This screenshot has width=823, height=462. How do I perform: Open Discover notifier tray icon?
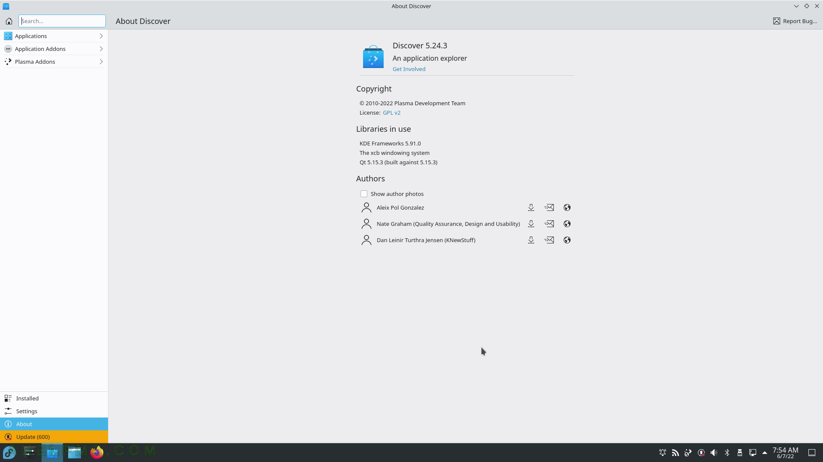coord(688,453)
